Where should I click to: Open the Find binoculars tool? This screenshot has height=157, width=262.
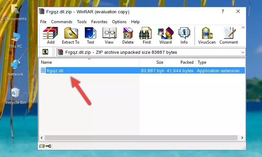coord(147,35)
